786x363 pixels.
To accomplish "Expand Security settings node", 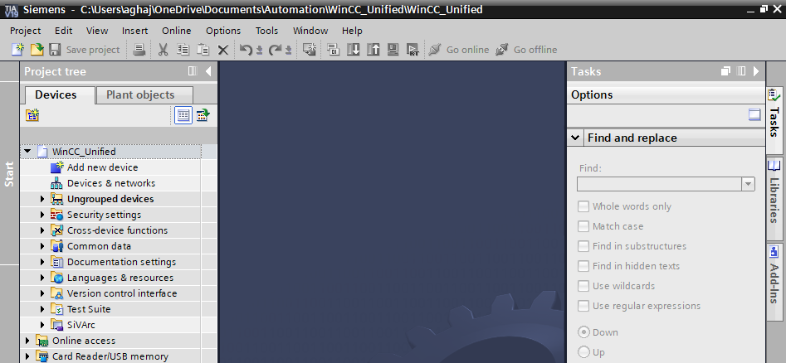I will [x=42, y=215].
